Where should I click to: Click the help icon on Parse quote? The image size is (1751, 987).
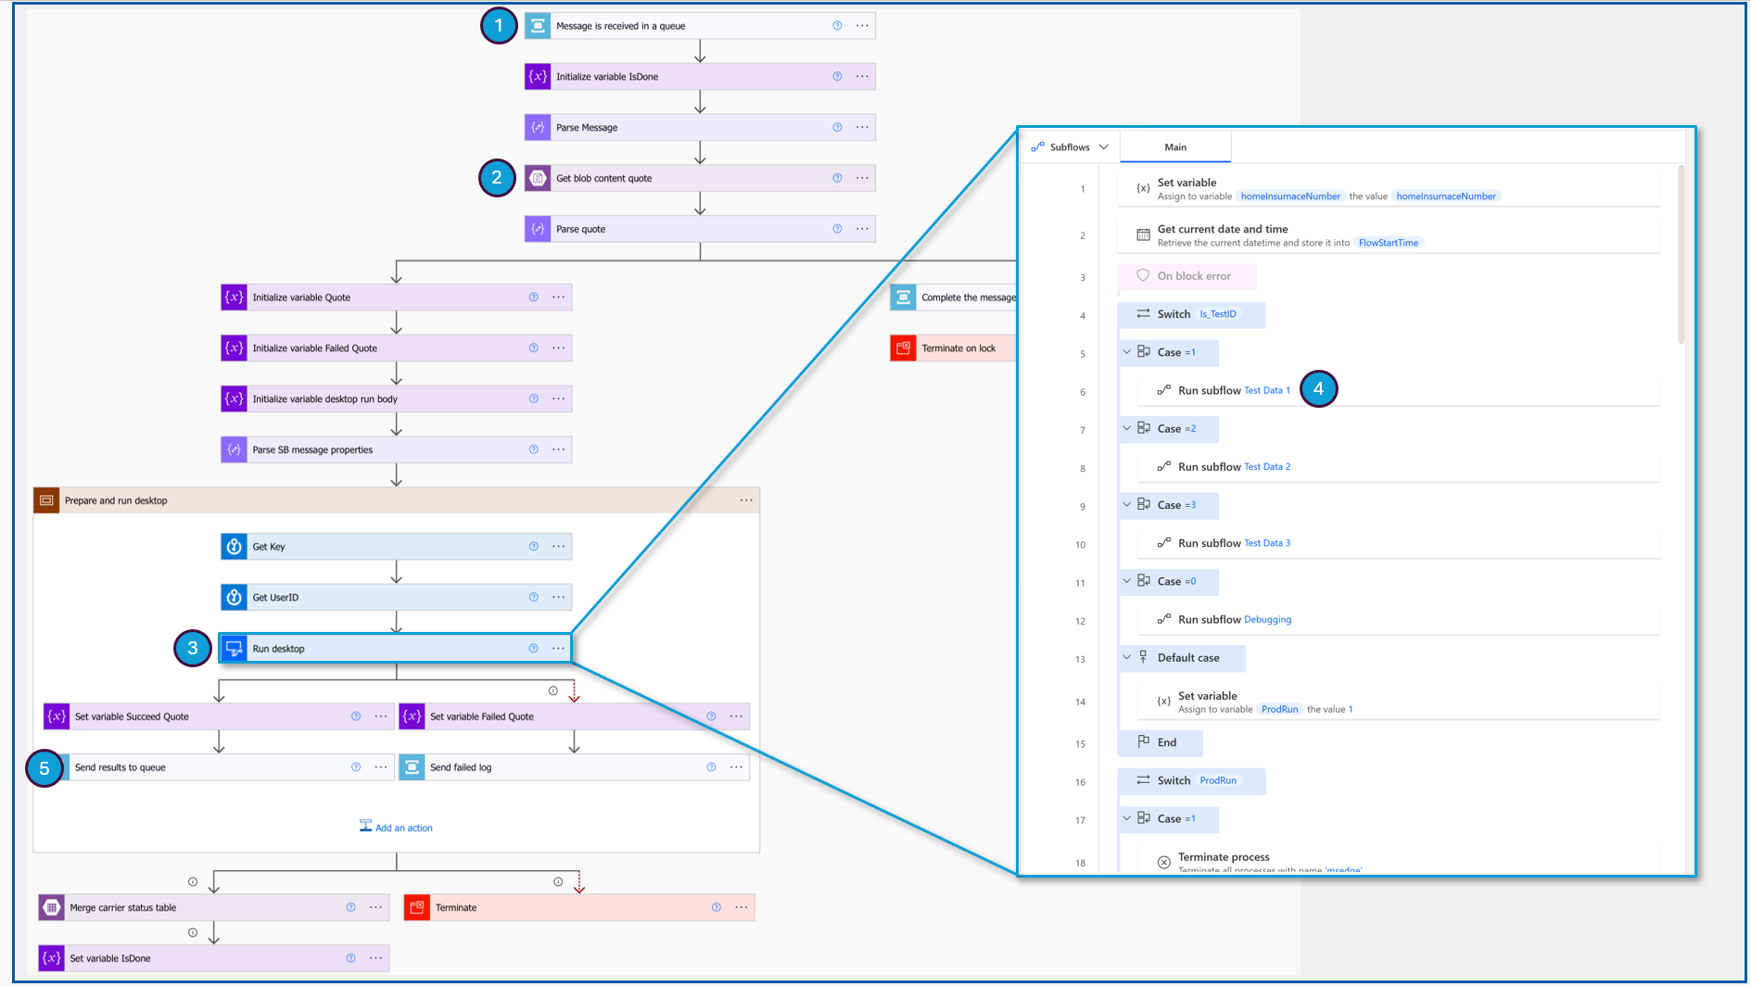(x=837, y=228)
